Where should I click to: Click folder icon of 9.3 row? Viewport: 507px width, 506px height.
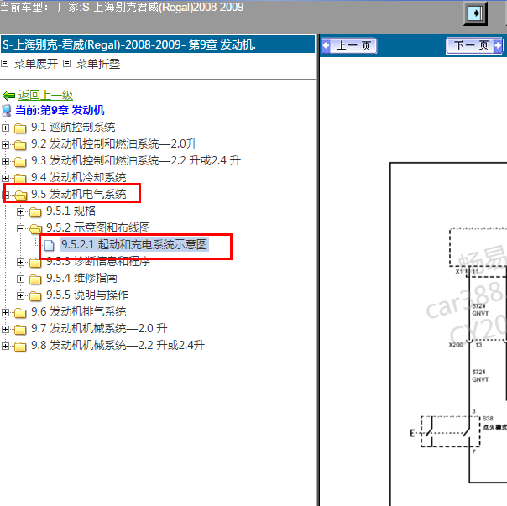[20, 162]
